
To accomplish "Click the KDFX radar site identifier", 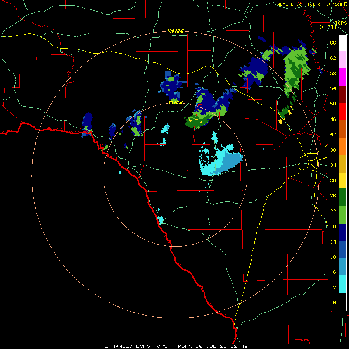I will [x=185, y=346].
